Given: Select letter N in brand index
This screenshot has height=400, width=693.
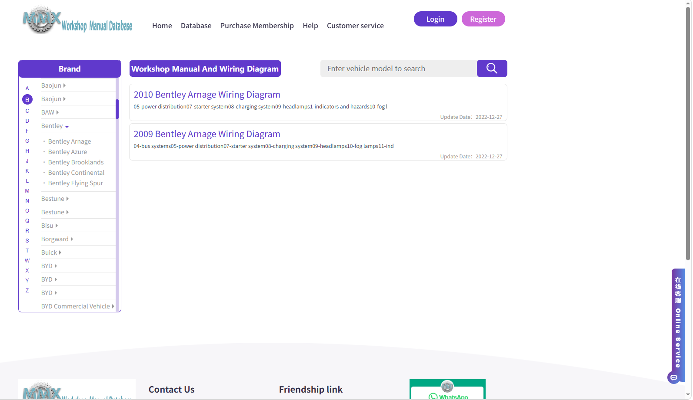Looking at the screenshot, I should 27,201.
